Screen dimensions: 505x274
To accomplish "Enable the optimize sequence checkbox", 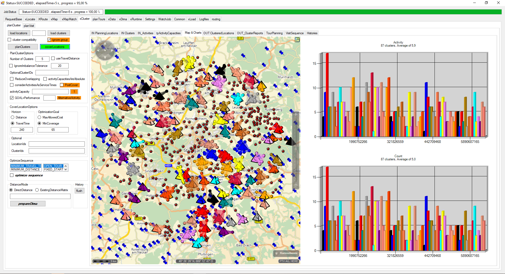I will 12,175.
